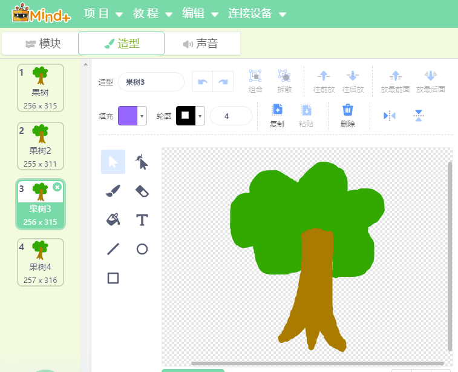Select costume 1 果树 thumbnail
The width and height of the screenshot is (458, 372).
[41, 88]
